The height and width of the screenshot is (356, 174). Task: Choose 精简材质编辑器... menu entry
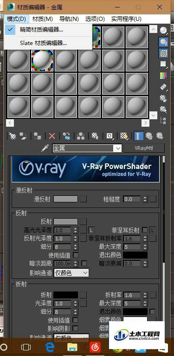pyautogui.click(x=48, y=30)
